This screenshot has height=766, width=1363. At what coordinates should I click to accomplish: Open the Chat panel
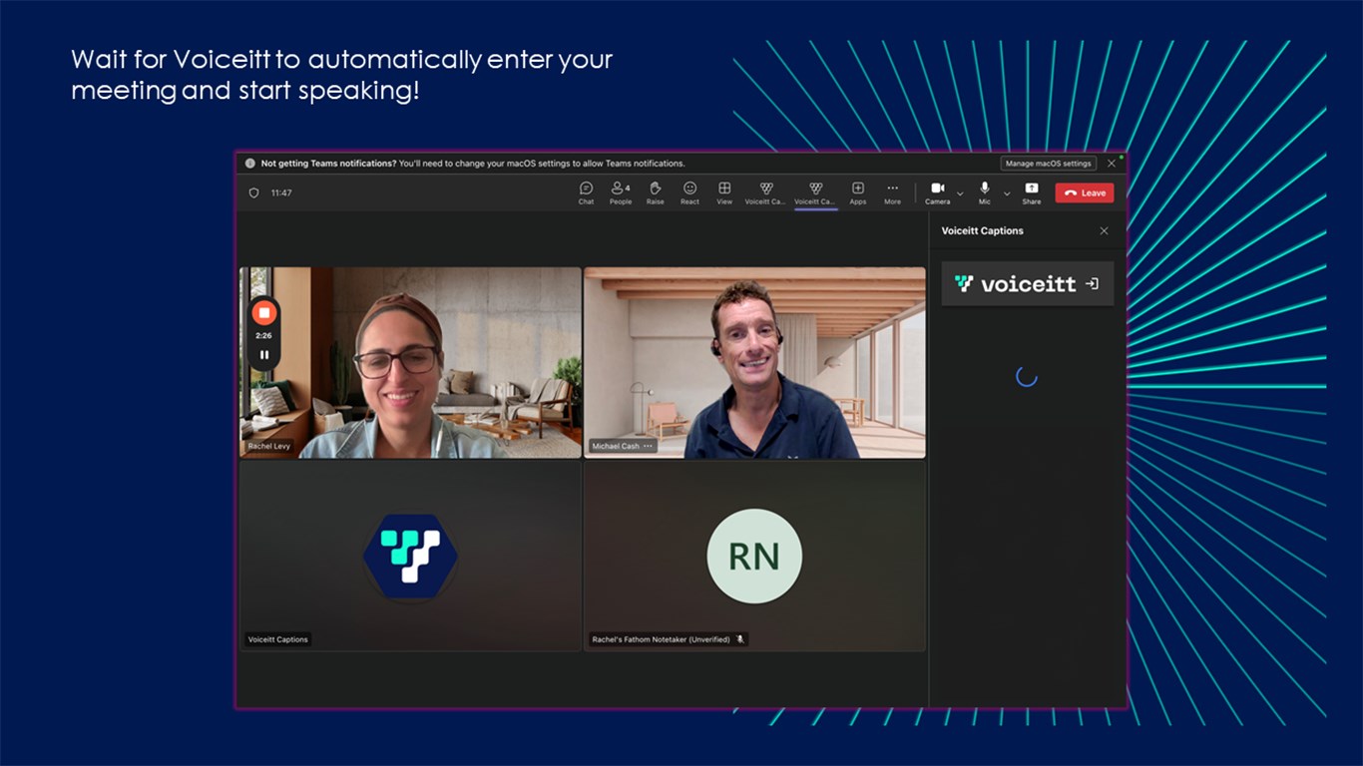[586, 192]
